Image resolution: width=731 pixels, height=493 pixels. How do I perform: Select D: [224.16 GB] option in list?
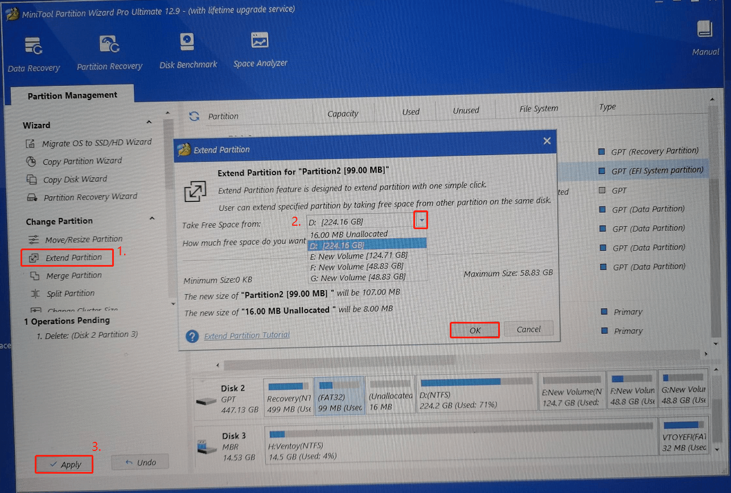(367, 245)
